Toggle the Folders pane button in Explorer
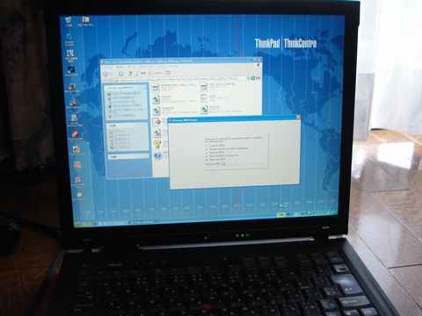This screenshot has width=422, height=316. [x=156, y=73]
